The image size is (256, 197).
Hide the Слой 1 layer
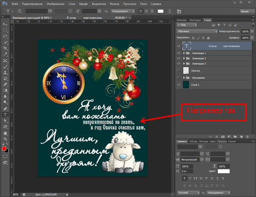[179, 85]
